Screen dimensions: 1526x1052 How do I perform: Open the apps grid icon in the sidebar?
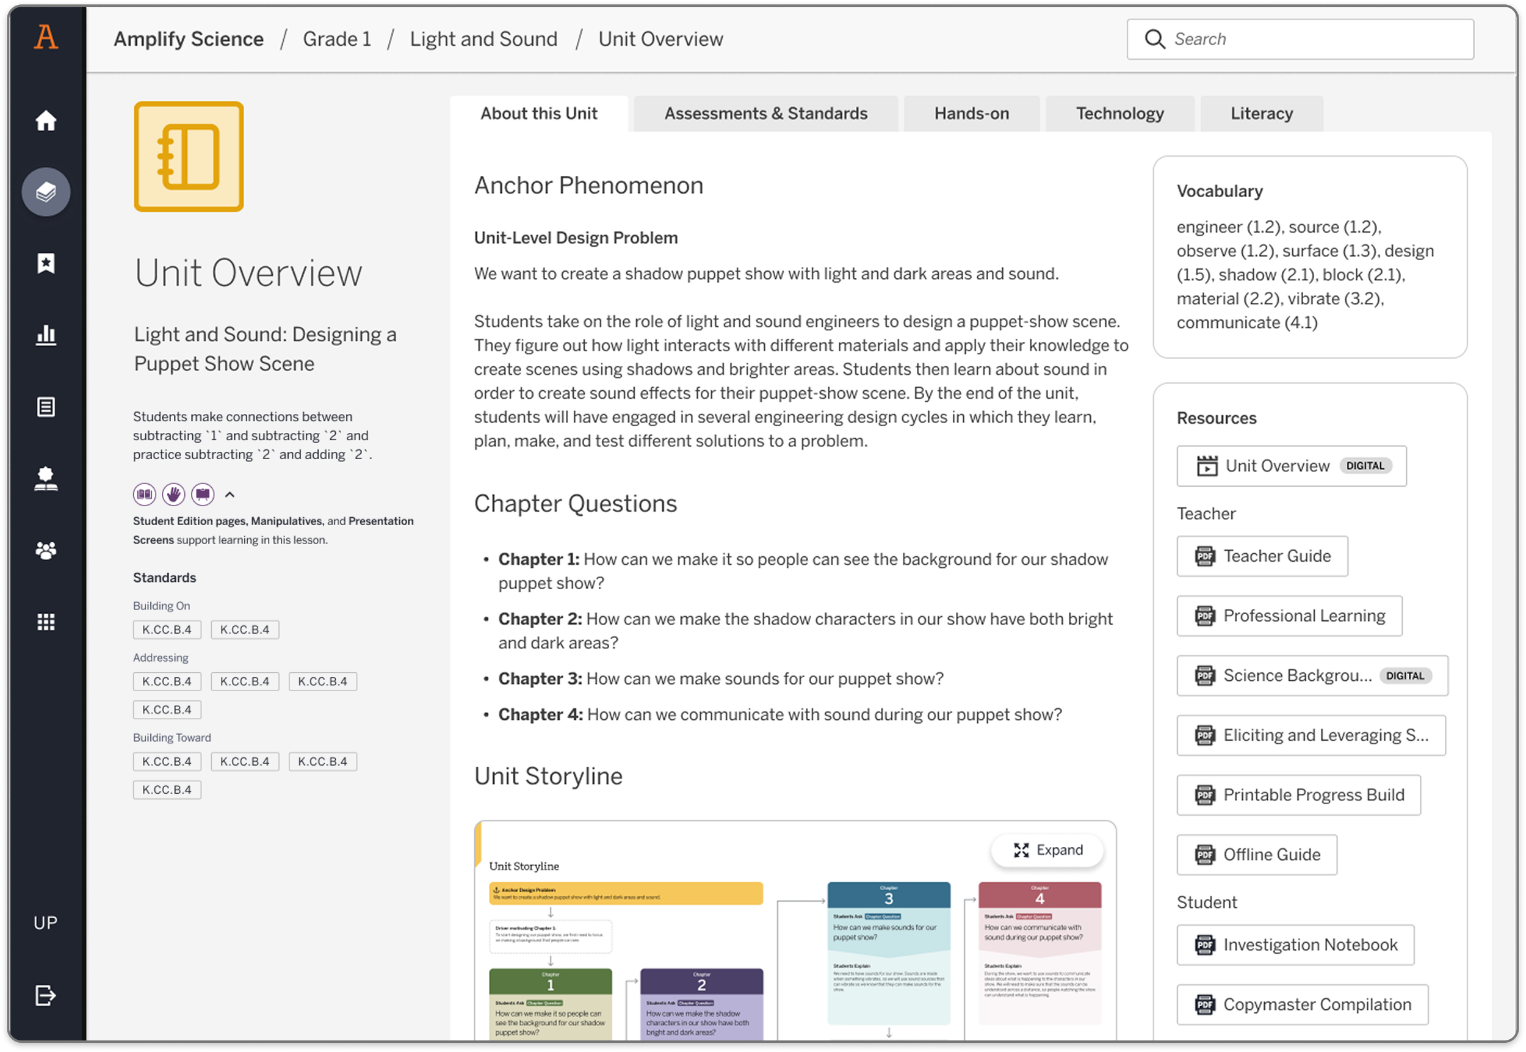[45, 622]
